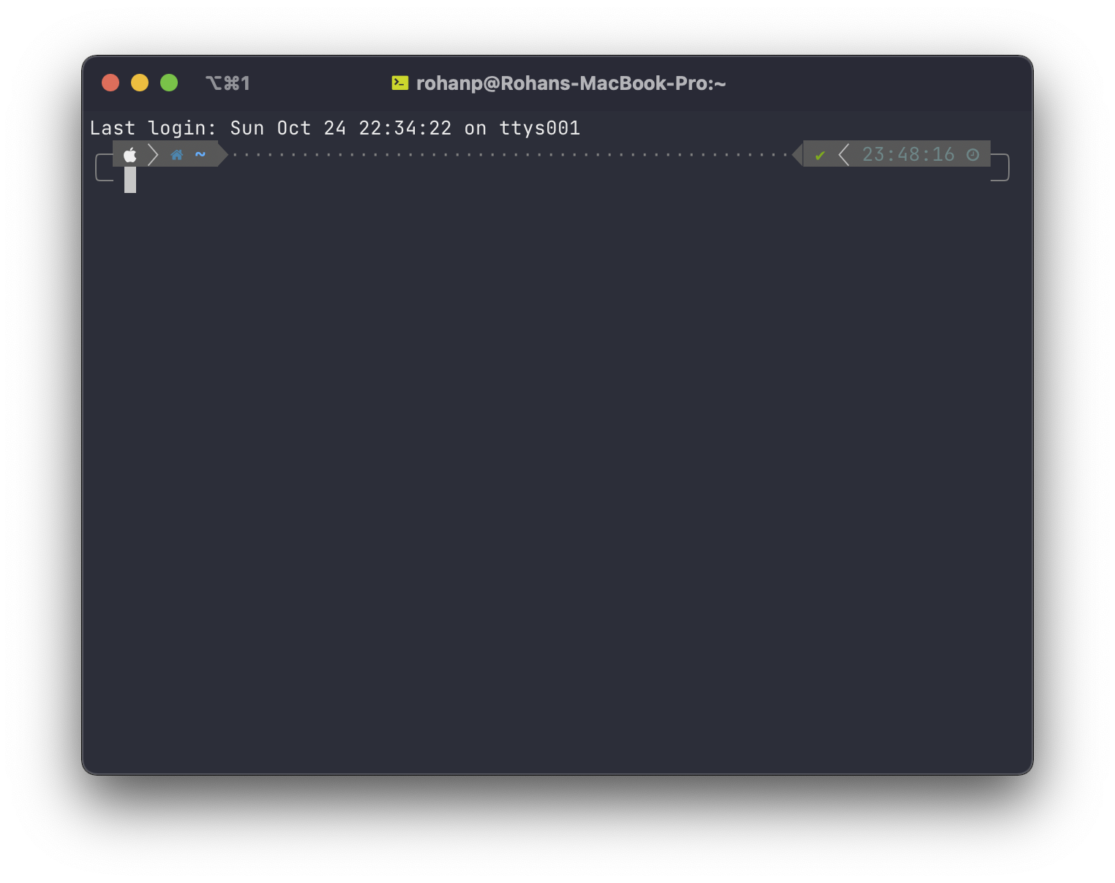Click the right-pointing chevron after the Apple logo
The height and width of the screenshot is (883, 1115).
pos(153,154)
